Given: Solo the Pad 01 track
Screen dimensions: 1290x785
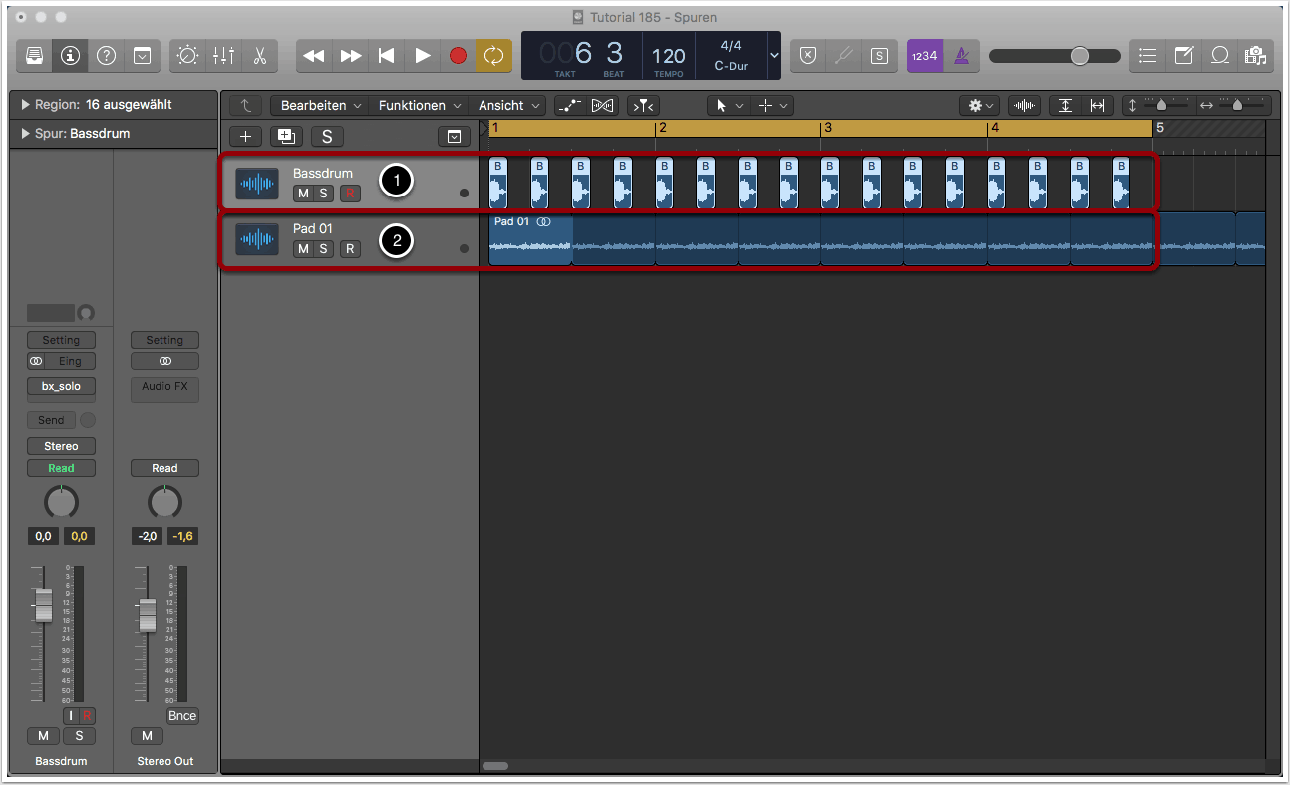Looking at the screenshot, I should pyautogui.click(x=323, y=249).
